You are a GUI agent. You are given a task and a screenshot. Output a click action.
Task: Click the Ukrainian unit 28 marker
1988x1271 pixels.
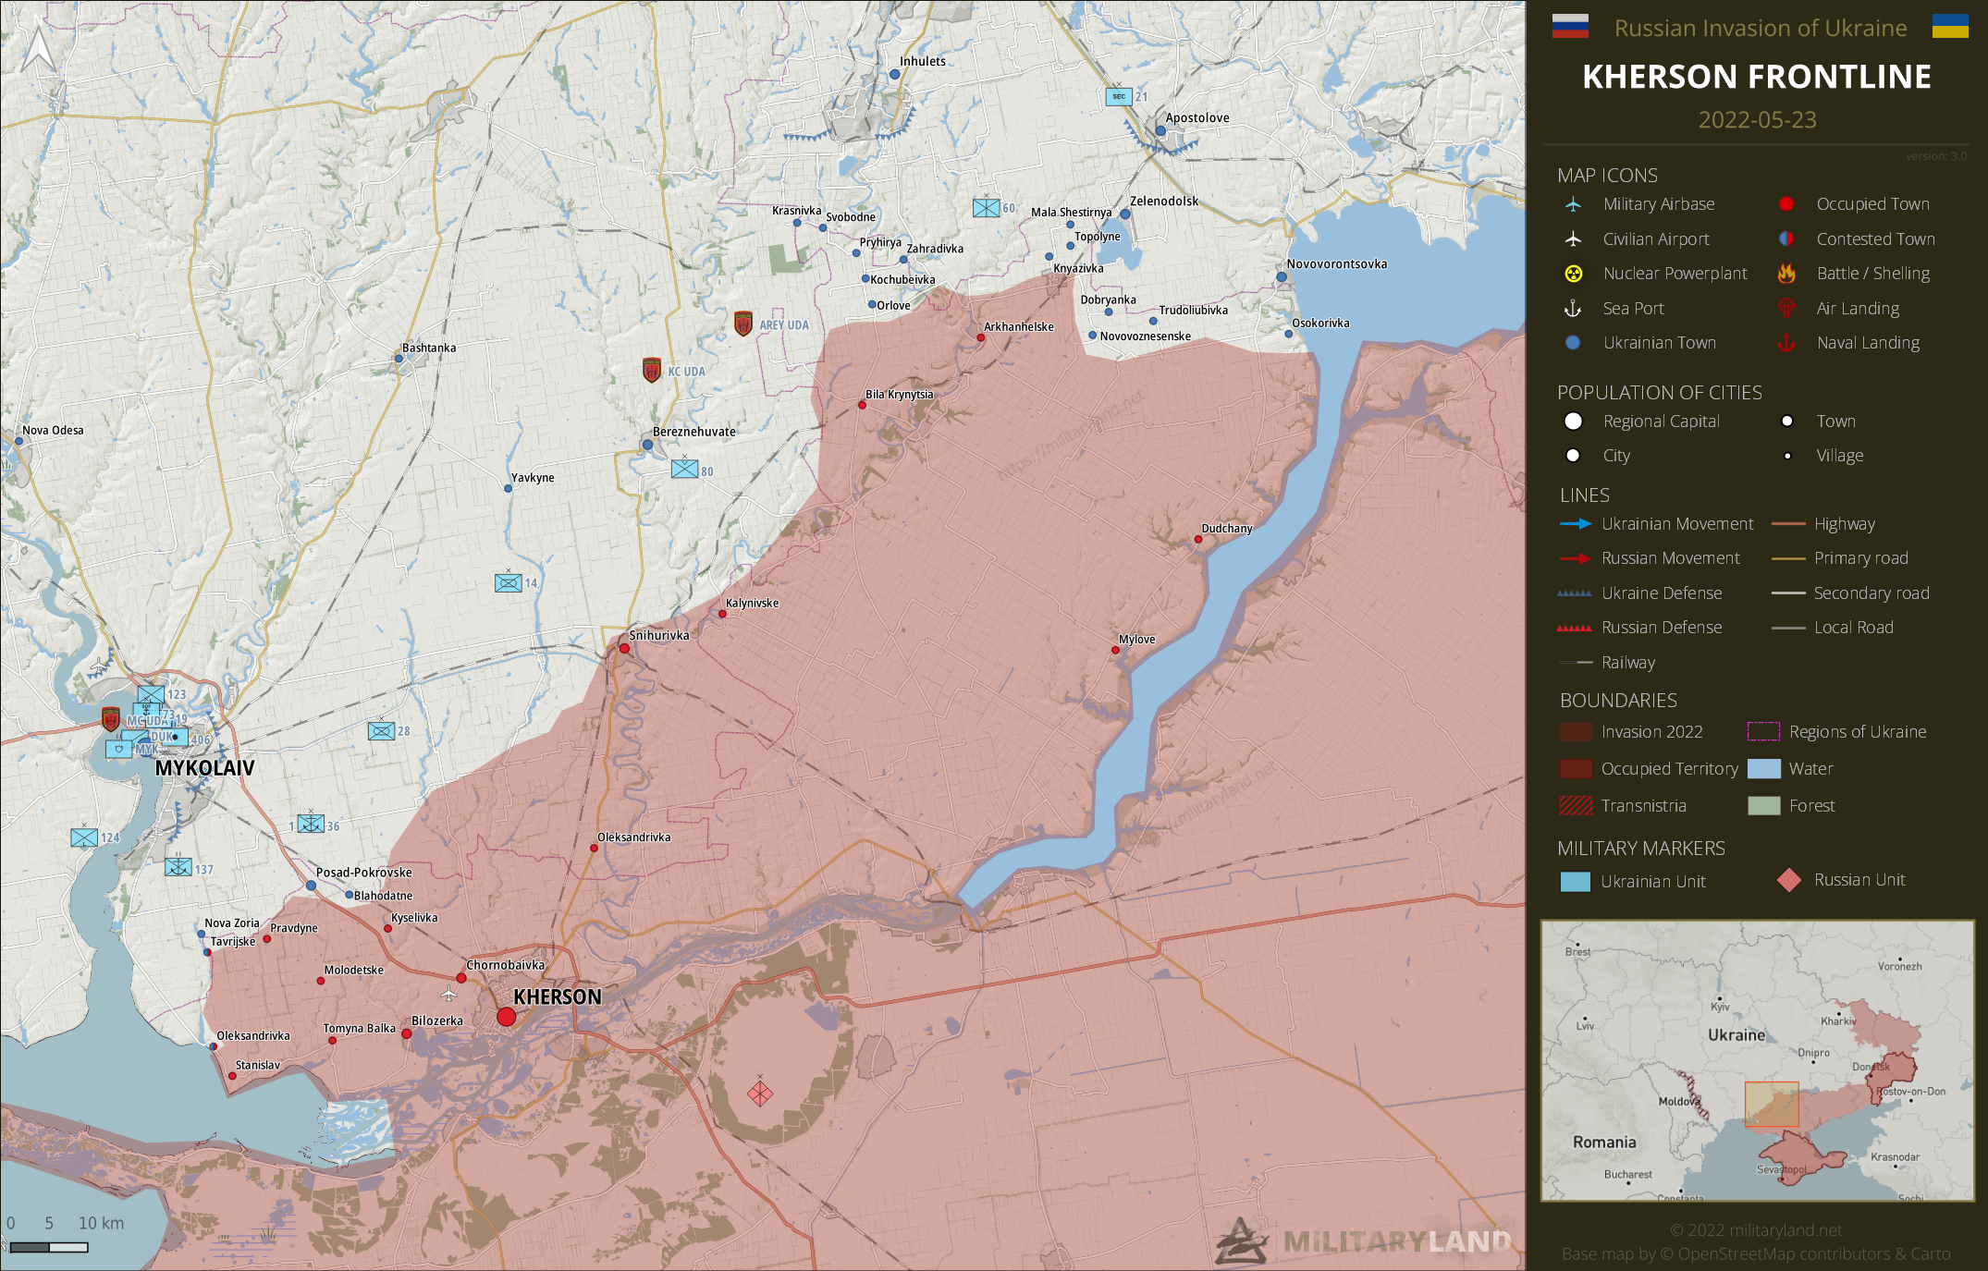[382, 731]
